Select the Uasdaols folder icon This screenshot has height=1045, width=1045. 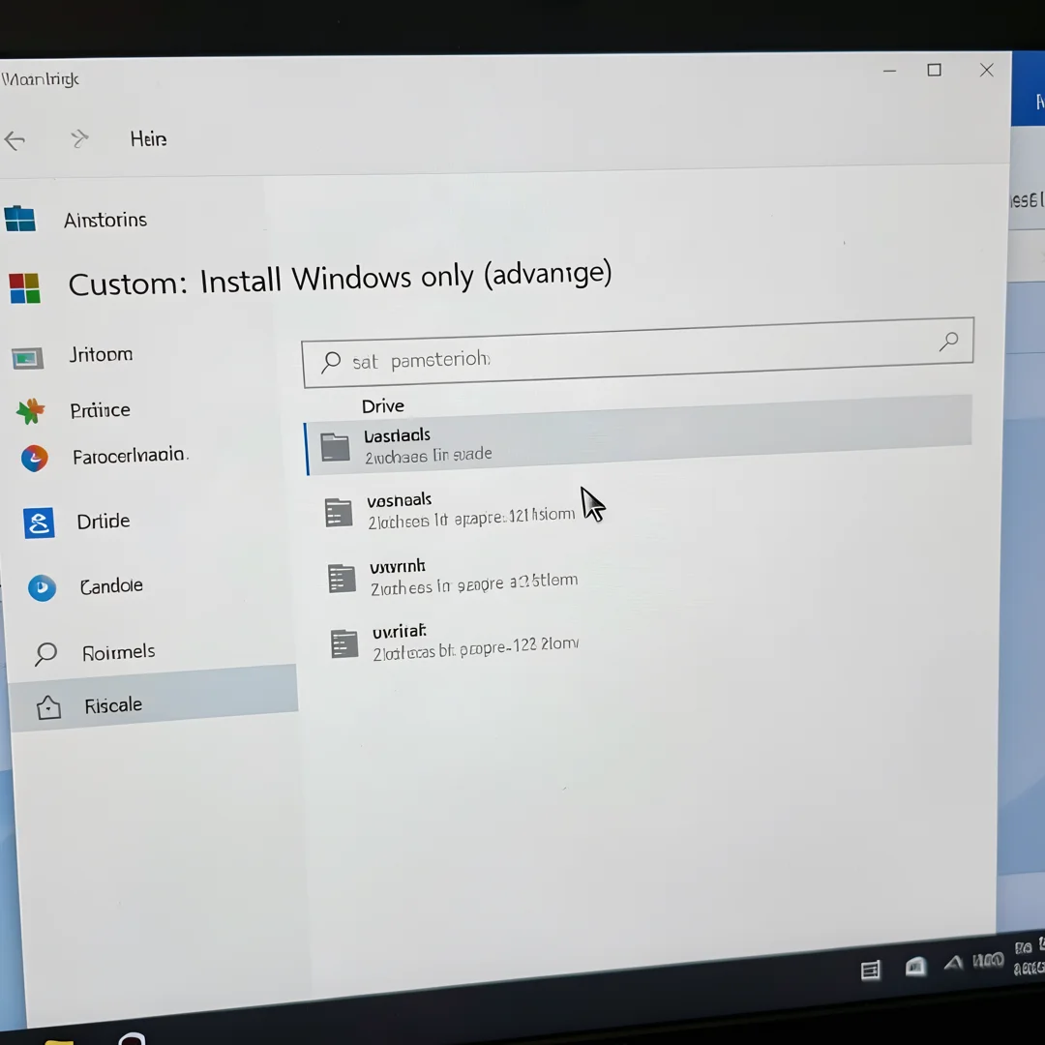point(335,447)
